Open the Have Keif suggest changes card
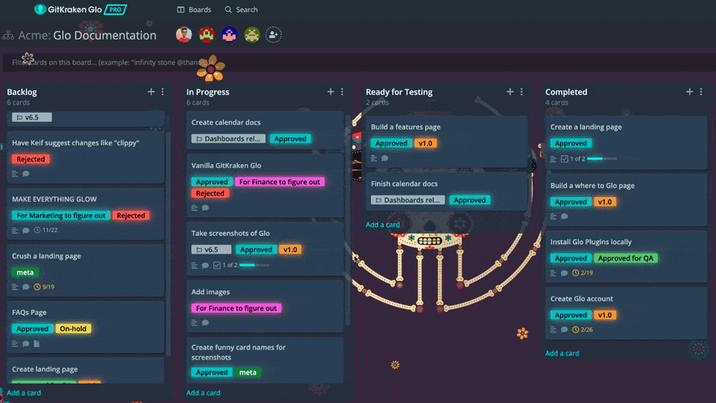Screen dimensions: 716x403 pos(85,157)
